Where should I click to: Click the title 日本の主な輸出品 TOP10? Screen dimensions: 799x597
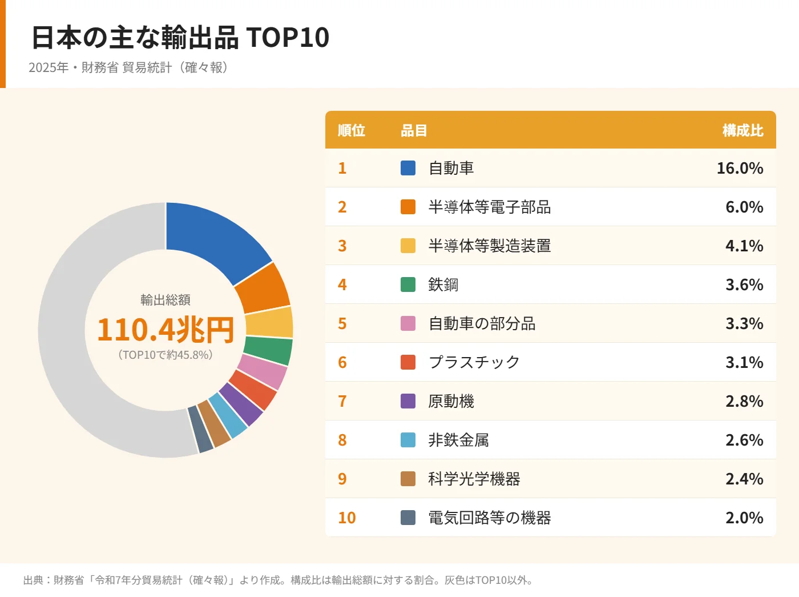(180, 37)
